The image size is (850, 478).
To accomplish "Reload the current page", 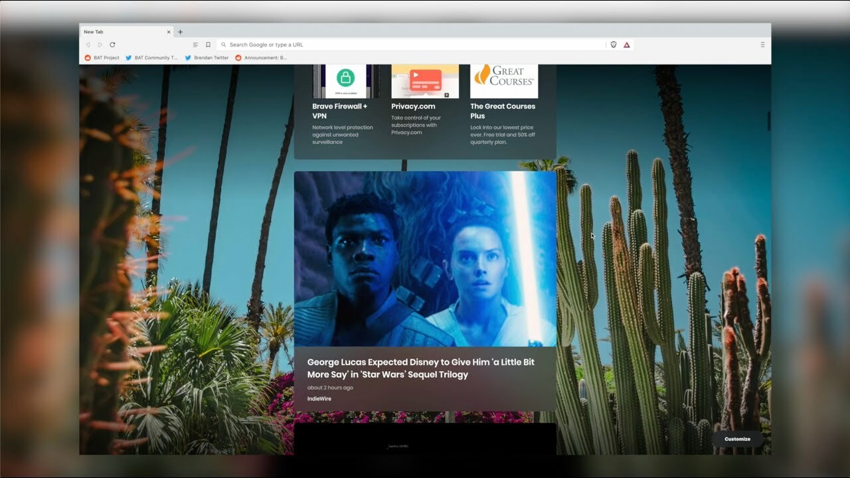I will coord(113,44).
